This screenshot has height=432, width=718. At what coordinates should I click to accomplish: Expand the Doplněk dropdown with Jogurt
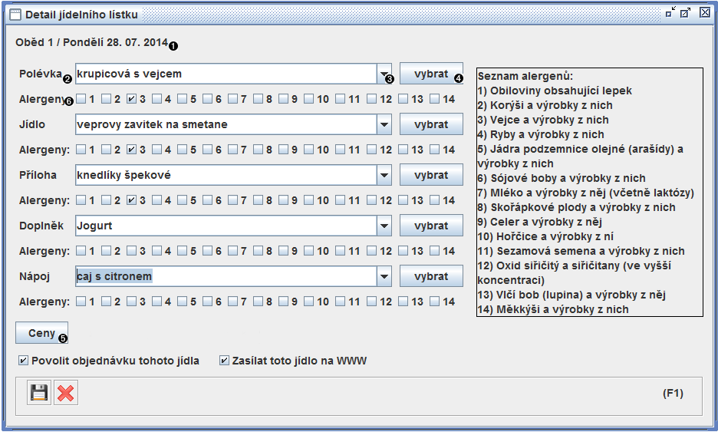point(384,226)
